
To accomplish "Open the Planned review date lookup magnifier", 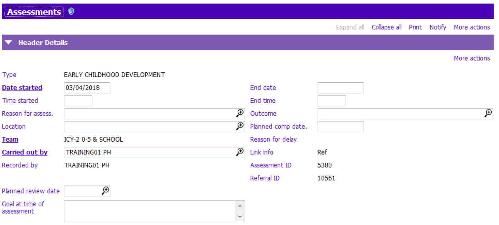I will [106, 191].
